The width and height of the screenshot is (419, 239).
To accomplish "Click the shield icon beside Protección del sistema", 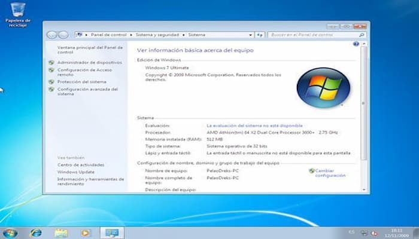I will [x=51, y=82].
